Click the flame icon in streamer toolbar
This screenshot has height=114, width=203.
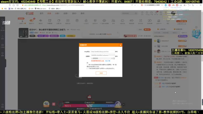pyautogui.click(x=86, y=21)
